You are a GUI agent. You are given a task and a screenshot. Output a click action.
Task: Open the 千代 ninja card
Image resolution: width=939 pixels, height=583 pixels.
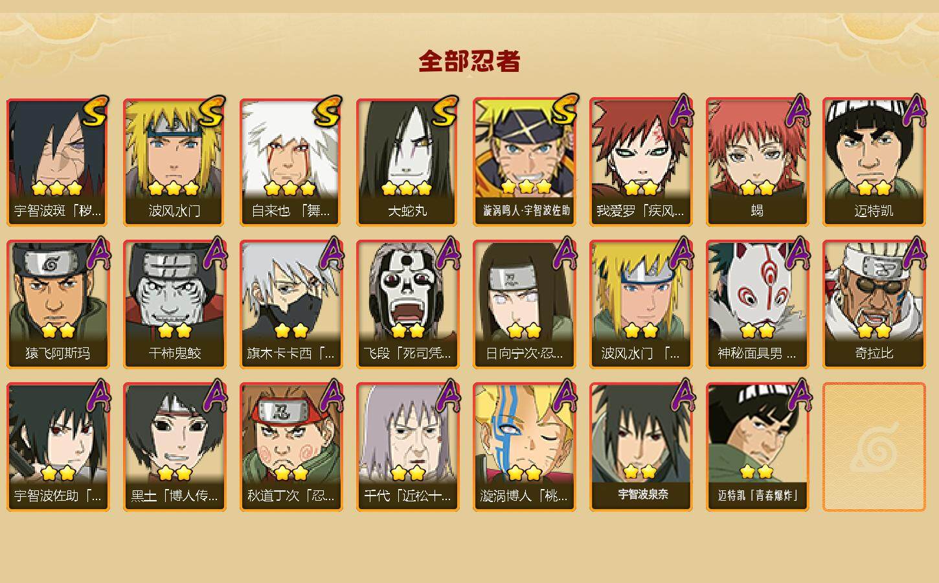click(x=408, y=447)
